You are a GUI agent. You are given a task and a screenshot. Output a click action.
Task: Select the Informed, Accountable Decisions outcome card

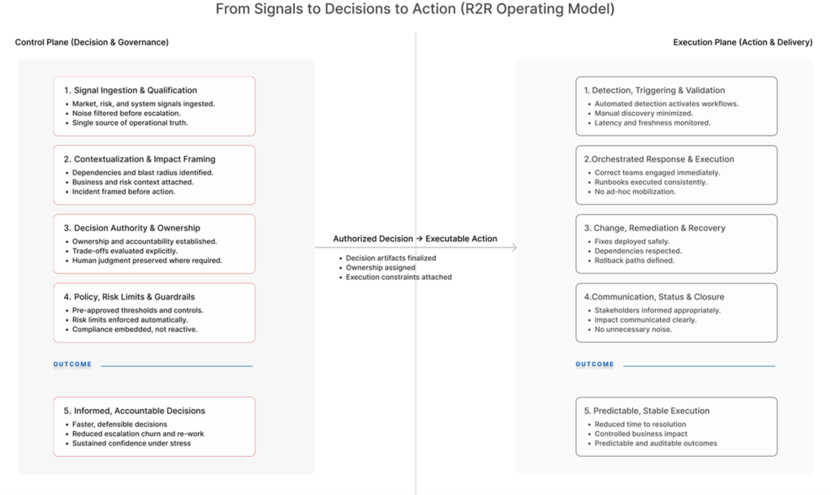point(154,427)
